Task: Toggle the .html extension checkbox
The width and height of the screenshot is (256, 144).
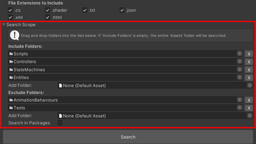Action: coord(47,17)
